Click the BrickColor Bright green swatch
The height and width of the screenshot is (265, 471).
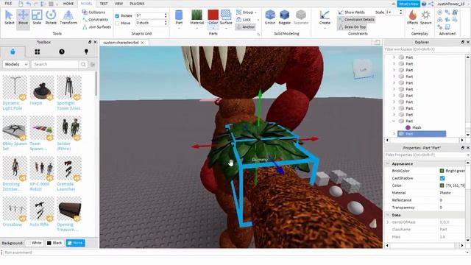(442, 171)
